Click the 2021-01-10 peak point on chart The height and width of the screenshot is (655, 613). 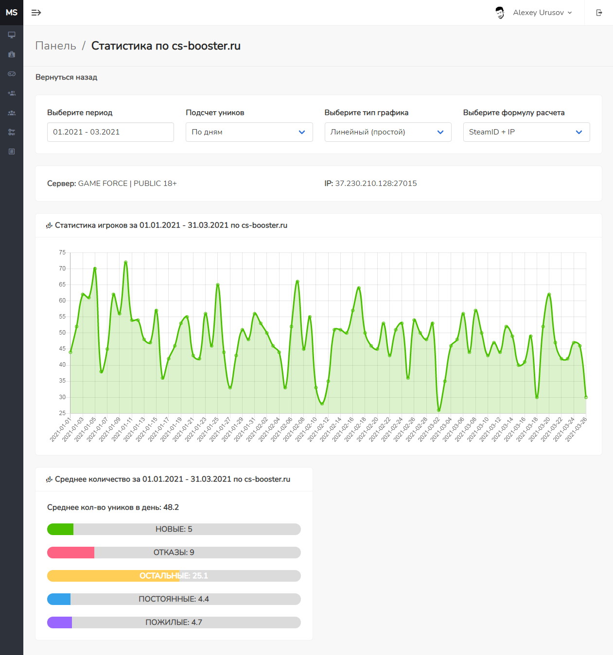[125, 262]
